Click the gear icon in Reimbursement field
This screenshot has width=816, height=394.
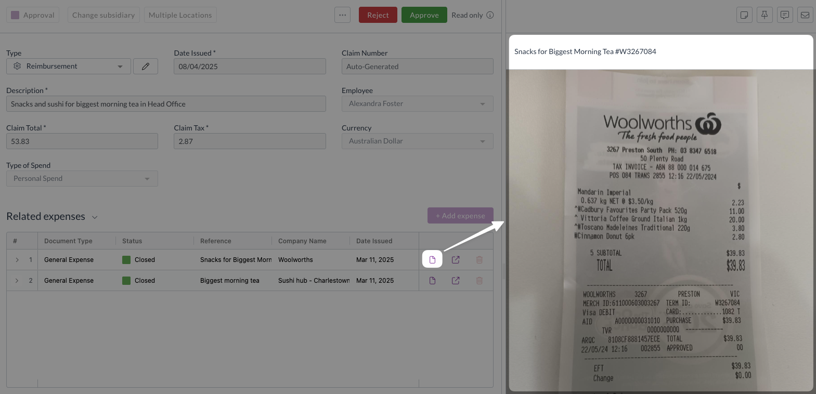pos(17,66)
